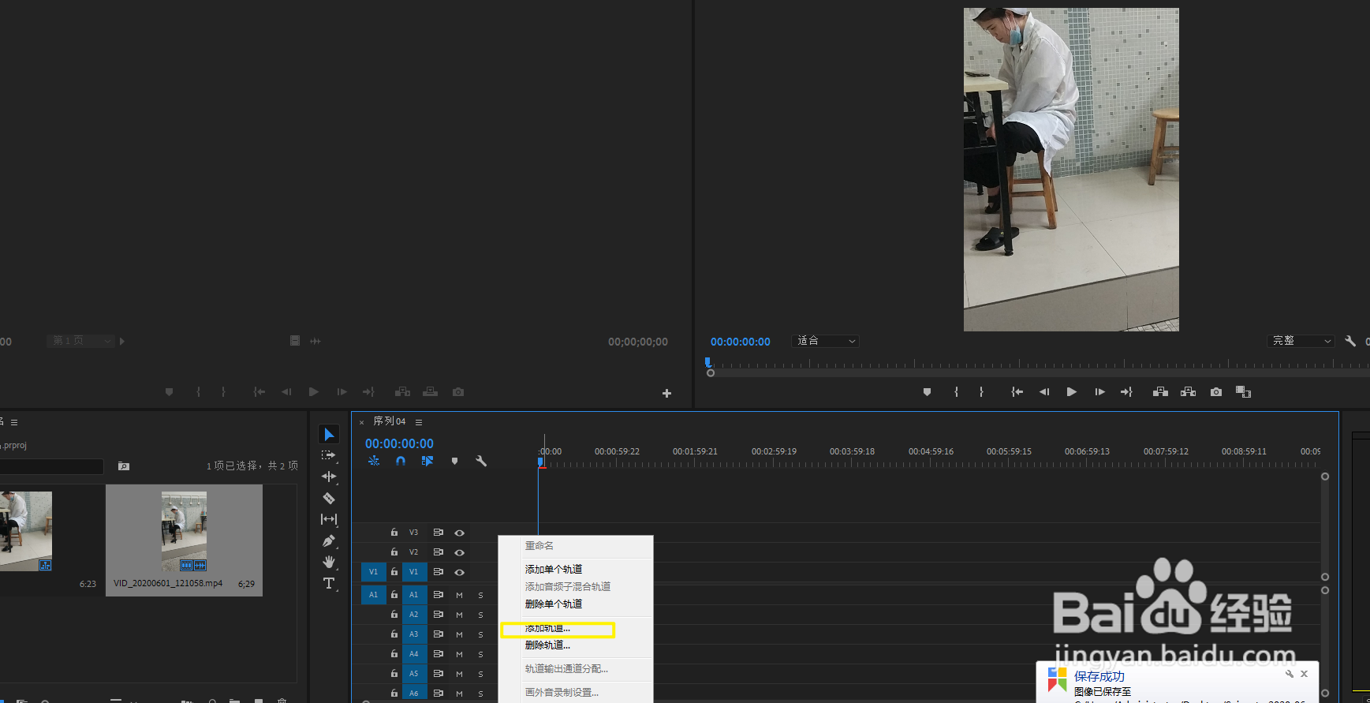Open the project panel menu

[14, 422]
